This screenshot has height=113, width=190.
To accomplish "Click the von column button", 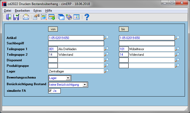I will coord(53,29).
